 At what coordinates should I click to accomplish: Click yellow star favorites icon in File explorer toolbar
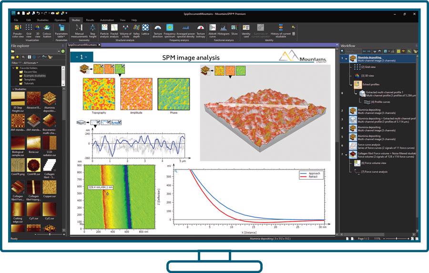click(x=18, y=57)
